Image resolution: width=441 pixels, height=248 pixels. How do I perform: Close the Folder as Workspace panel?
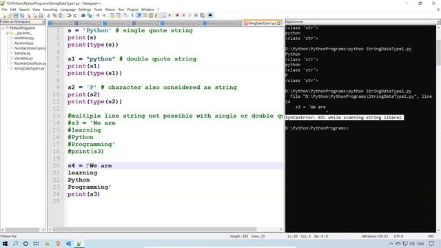pos(43,21)
